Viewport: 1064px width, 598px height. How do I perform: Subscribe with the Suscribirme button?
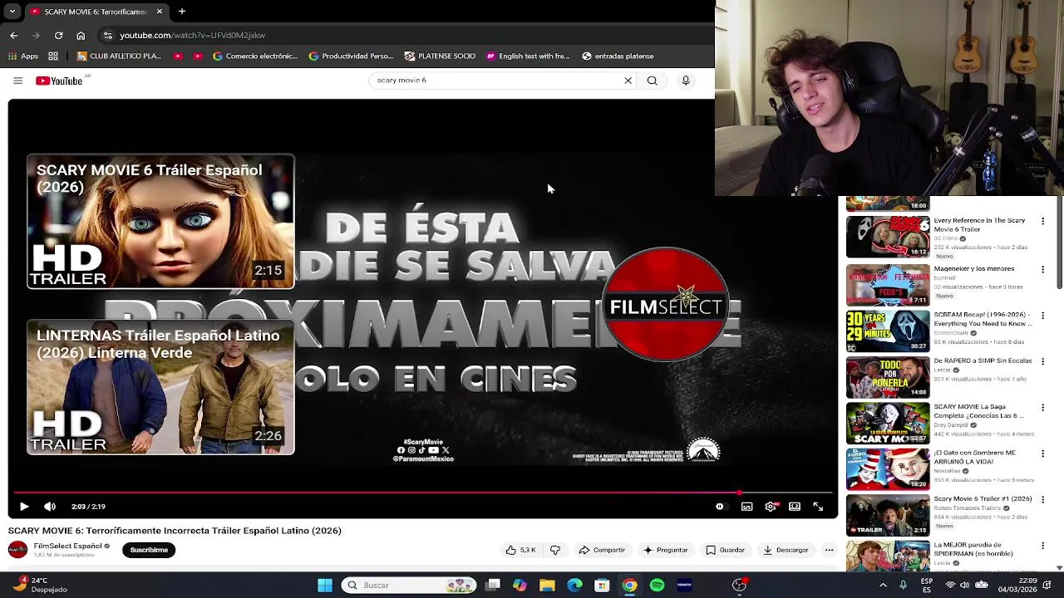coord(149,550)
